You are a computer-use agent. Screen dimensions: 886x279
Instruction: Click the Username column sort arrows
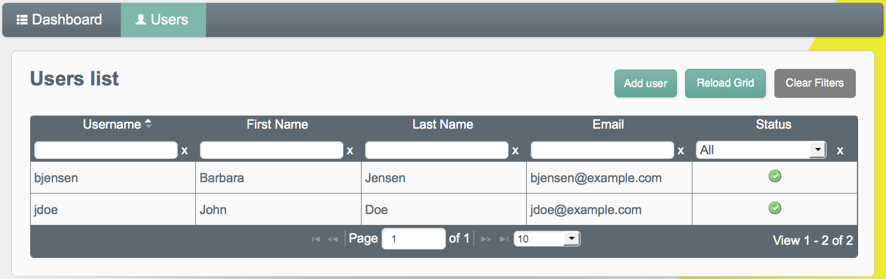(x=149, y=124)
